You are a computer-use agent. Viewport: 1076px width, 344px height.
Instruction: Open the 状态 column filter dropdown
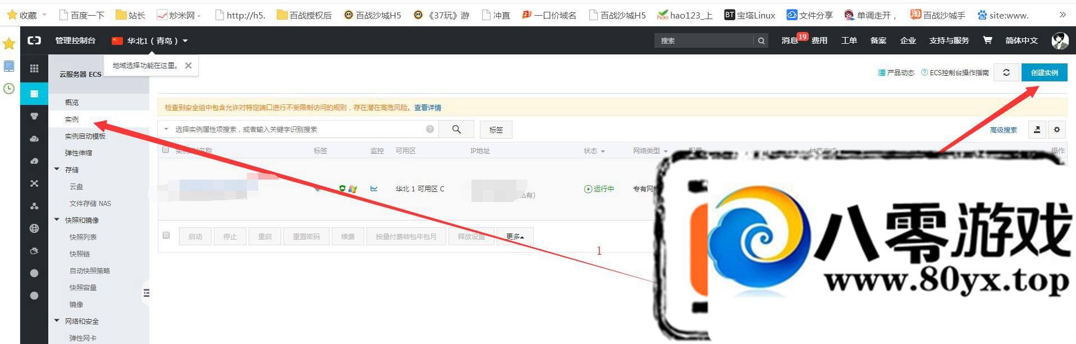pyautogui.click(x=594, y=151)
